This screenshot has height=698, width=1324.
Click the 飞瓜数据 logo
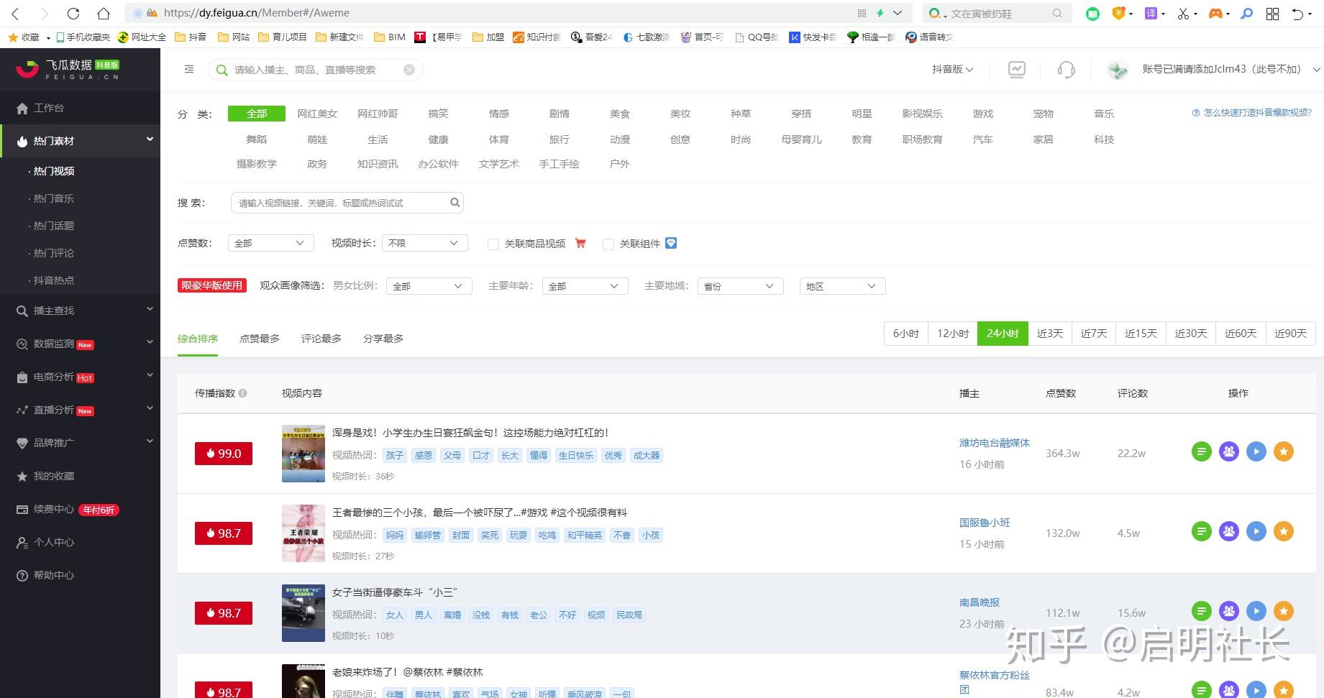(x=68, y=70)
